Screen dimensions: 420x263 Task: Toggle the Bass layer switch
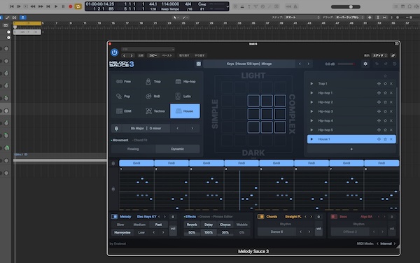pyautogui.click(x=334, y=217)
